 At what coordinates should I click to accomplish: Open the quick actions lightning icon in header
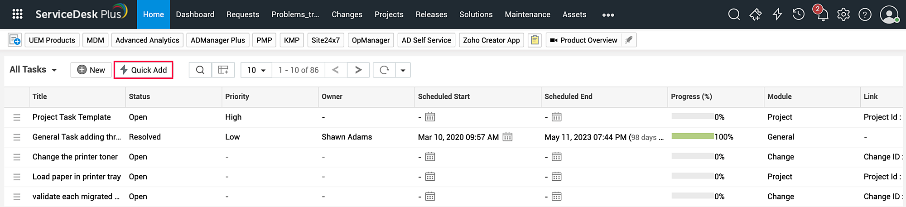point(777,14)
